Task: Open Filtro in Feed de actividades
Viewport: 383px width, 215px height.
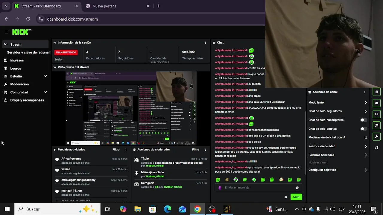Action: [116, 150]
